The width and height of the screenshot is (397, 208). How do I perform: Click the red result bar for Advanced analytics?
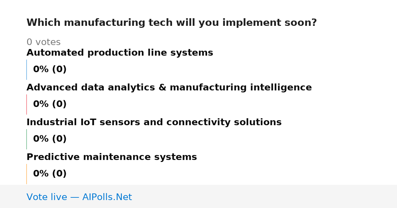coord(26,104)
